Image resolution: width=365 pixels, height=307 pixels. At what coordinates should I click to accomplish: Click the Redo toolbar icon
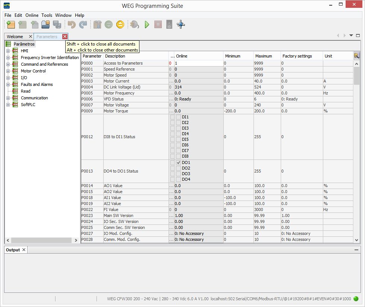(x=82, y=24)
